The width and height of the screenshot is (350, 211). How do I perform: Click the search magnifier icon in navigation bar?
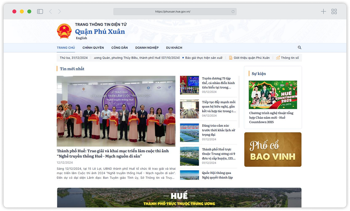pyautogui.click(x=299, y=48)
